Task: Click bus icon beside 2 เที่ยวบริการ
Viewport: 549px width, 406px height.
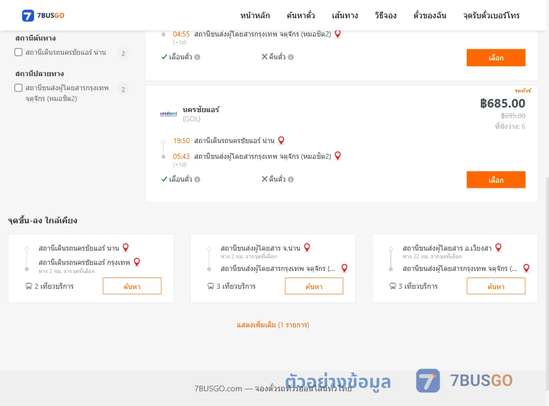Action: pos(28,286)
